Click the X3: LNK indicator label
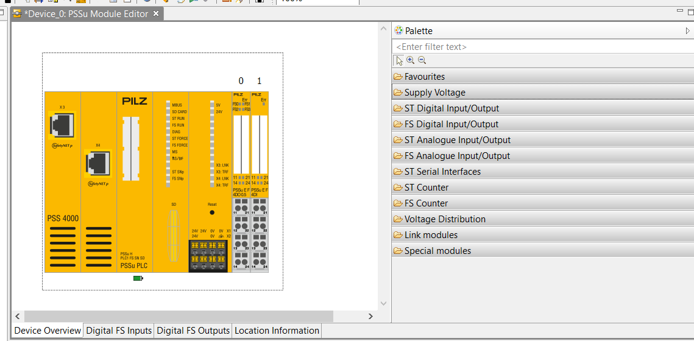This screenshot has width=694, height=341. pos(222,165)
